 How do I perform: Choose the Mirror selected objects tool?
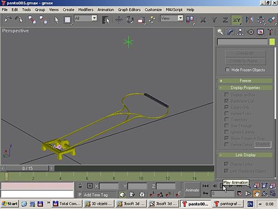coord(249,20)
